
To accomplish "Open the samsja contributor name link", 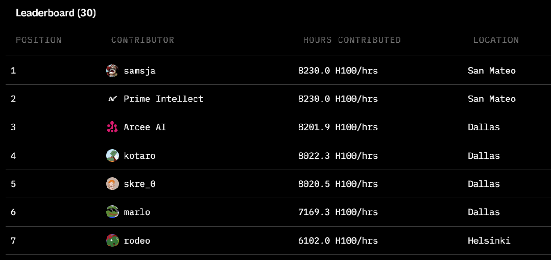I will click(x=139, y=70).
